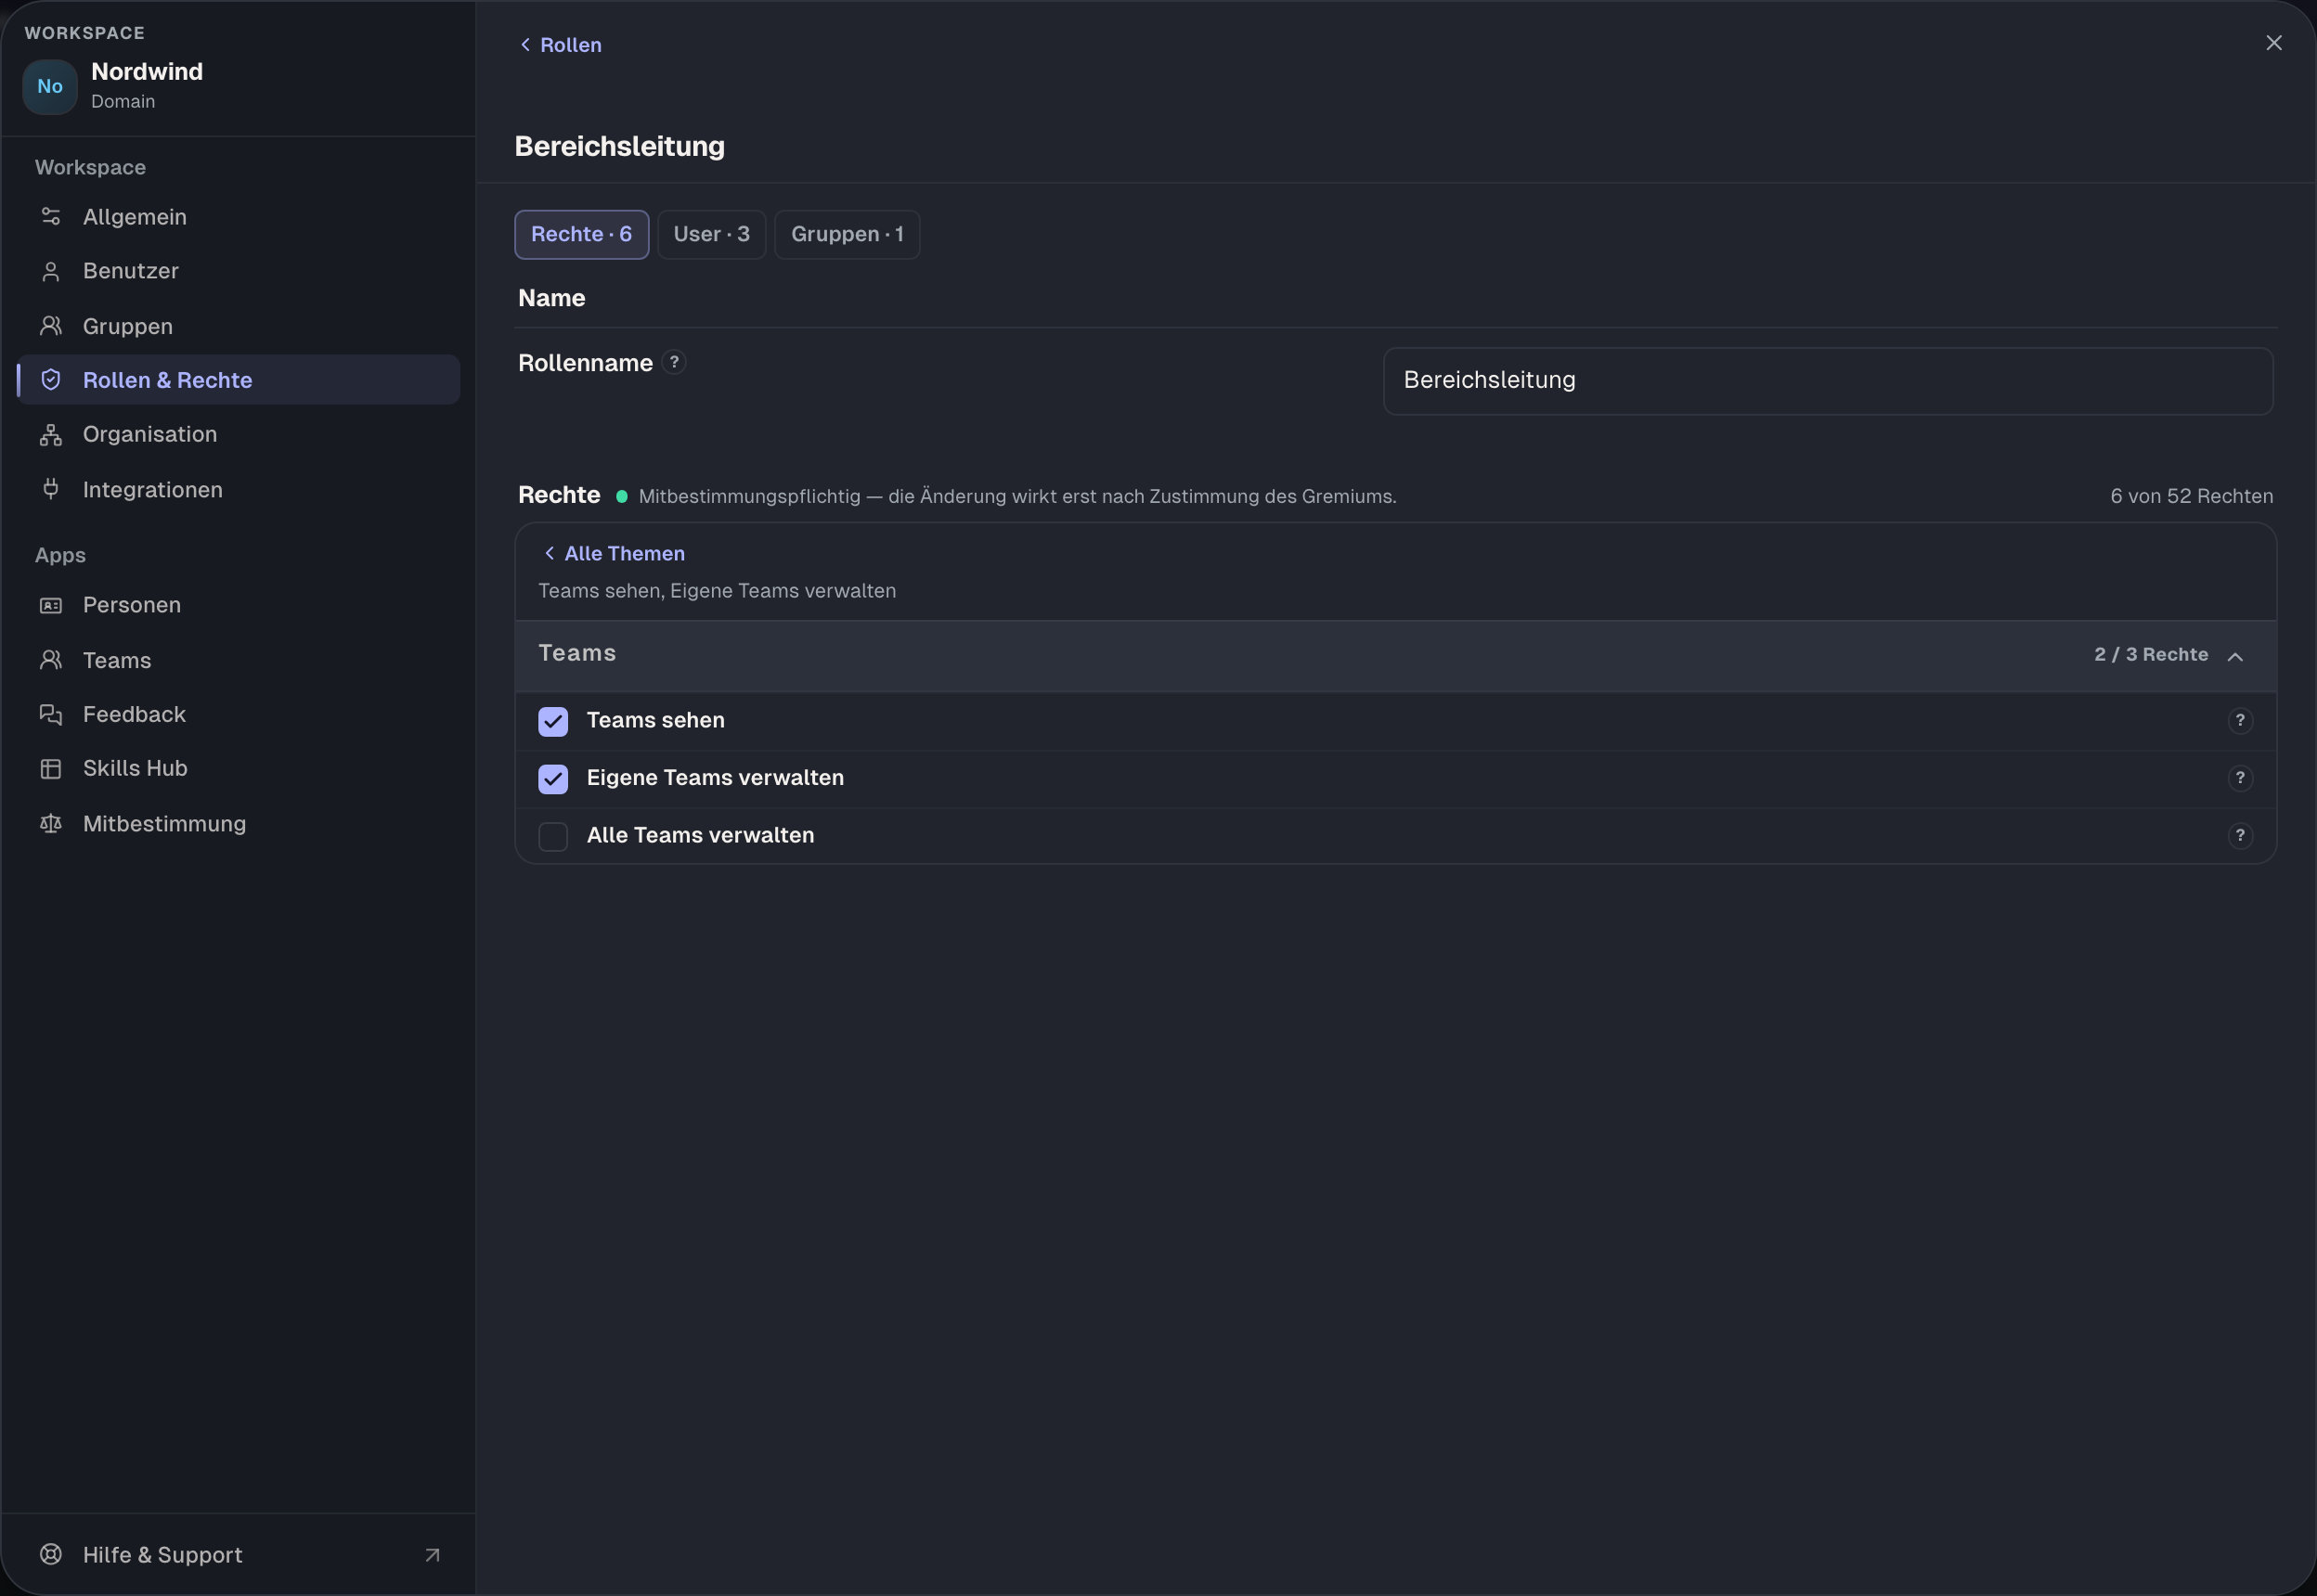Click the Skills Hub table icon
The image size is (2317, 1596).
[x=51, y=768]
